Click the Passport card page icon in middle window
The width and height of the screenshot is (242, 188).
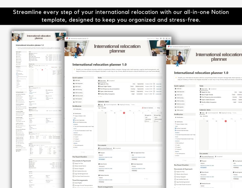[99, 153]
